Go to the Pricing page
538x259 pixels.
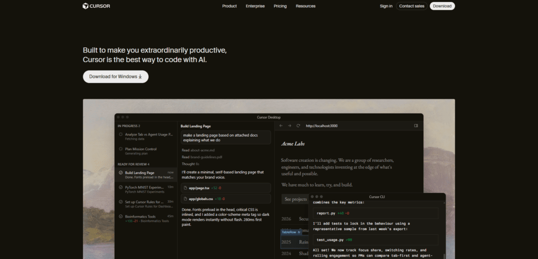point(280,6)
